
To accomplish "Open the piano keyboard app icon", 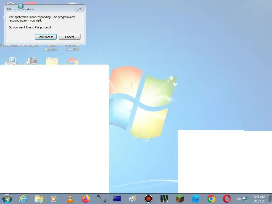I will coord(164,199).
